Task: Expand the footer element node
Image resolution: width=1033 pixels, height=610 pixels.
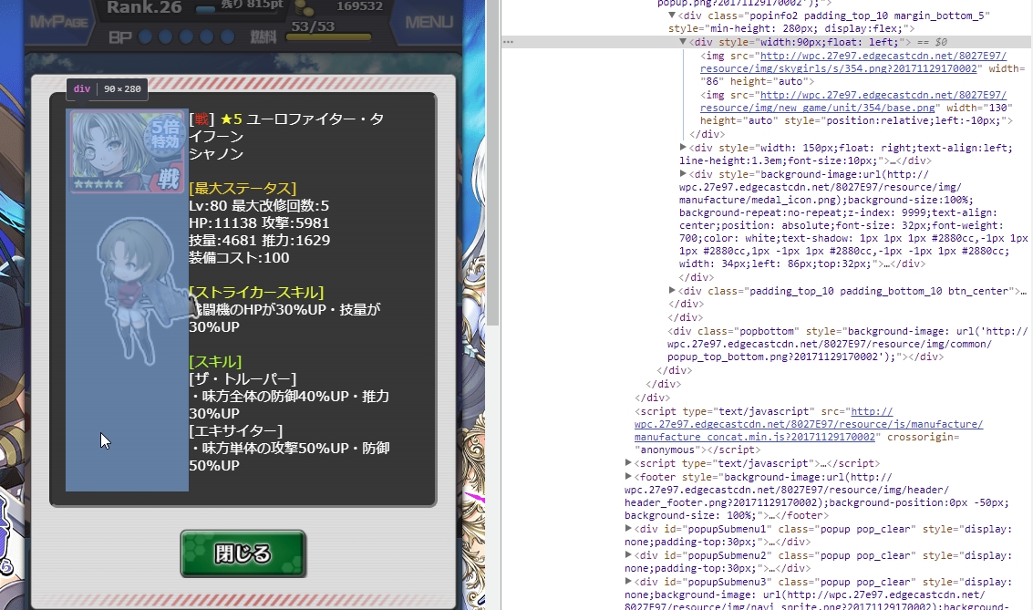Action: point(628,477)
